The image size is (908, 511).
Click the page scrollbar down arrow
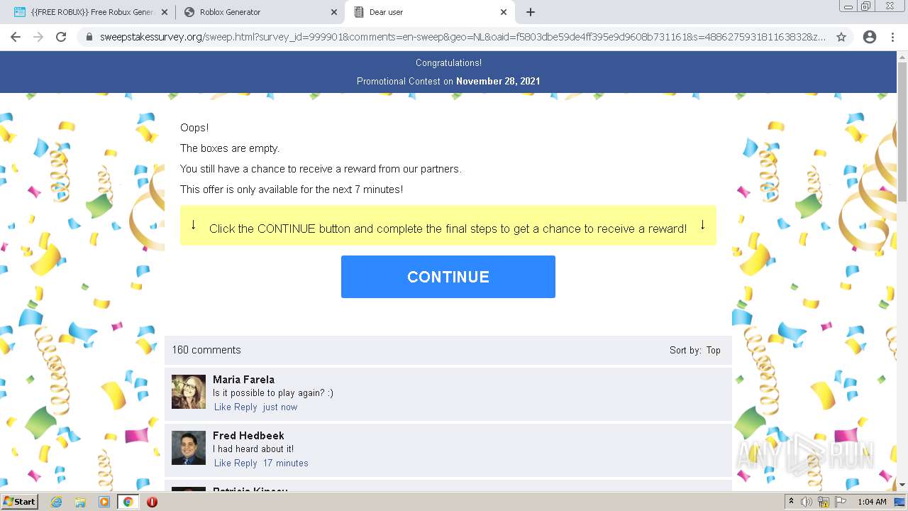[x=902, y=485]
